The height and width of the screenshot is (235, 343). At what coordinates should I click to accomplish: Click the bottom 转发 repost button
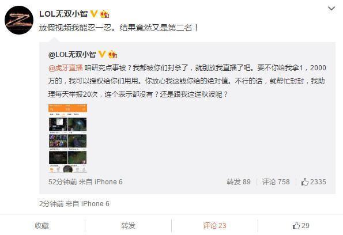point(128,226)
